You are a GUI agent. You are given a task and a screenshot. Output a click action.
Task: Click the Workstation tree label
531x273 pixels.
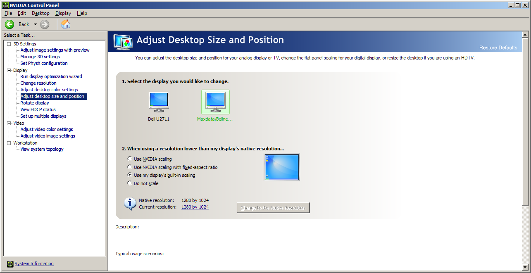(x=25, y=143)
